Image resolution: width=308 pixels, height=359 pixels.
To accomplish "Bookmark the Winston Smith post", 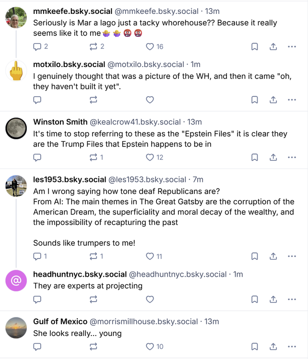I will coord(255,157).
